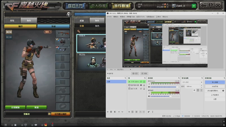Click the game exit X icon top-right
This screenshot has width=226, height=127.
pos(218,6)
